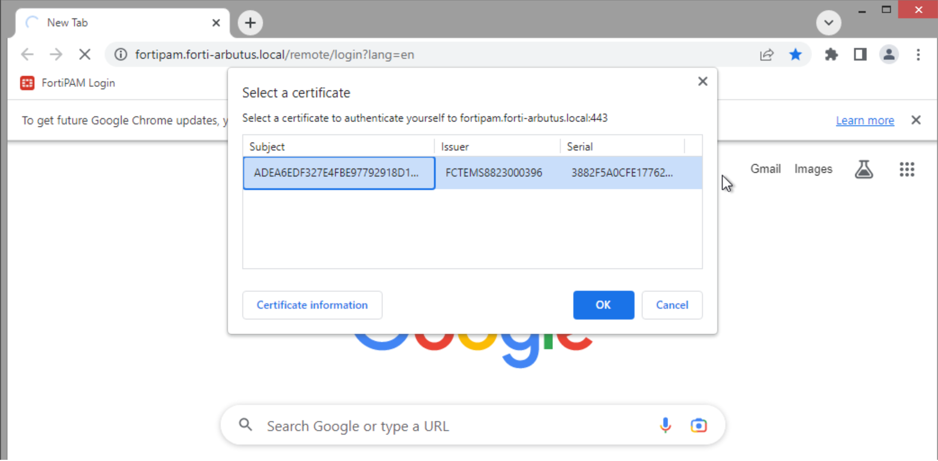The height and width of the screenshot is (461, 938).
Task: Start voice search with the microphone icon
Action: point(665,425)
